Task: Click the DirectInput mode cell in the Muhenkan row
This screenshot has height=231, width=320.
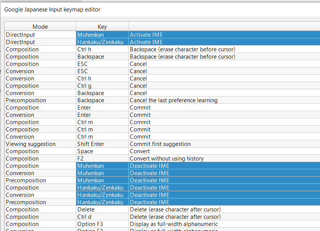Action: 40,35
